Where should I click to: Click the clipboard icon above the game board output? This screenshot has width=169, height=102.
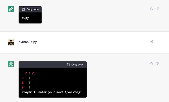[68, 65]
